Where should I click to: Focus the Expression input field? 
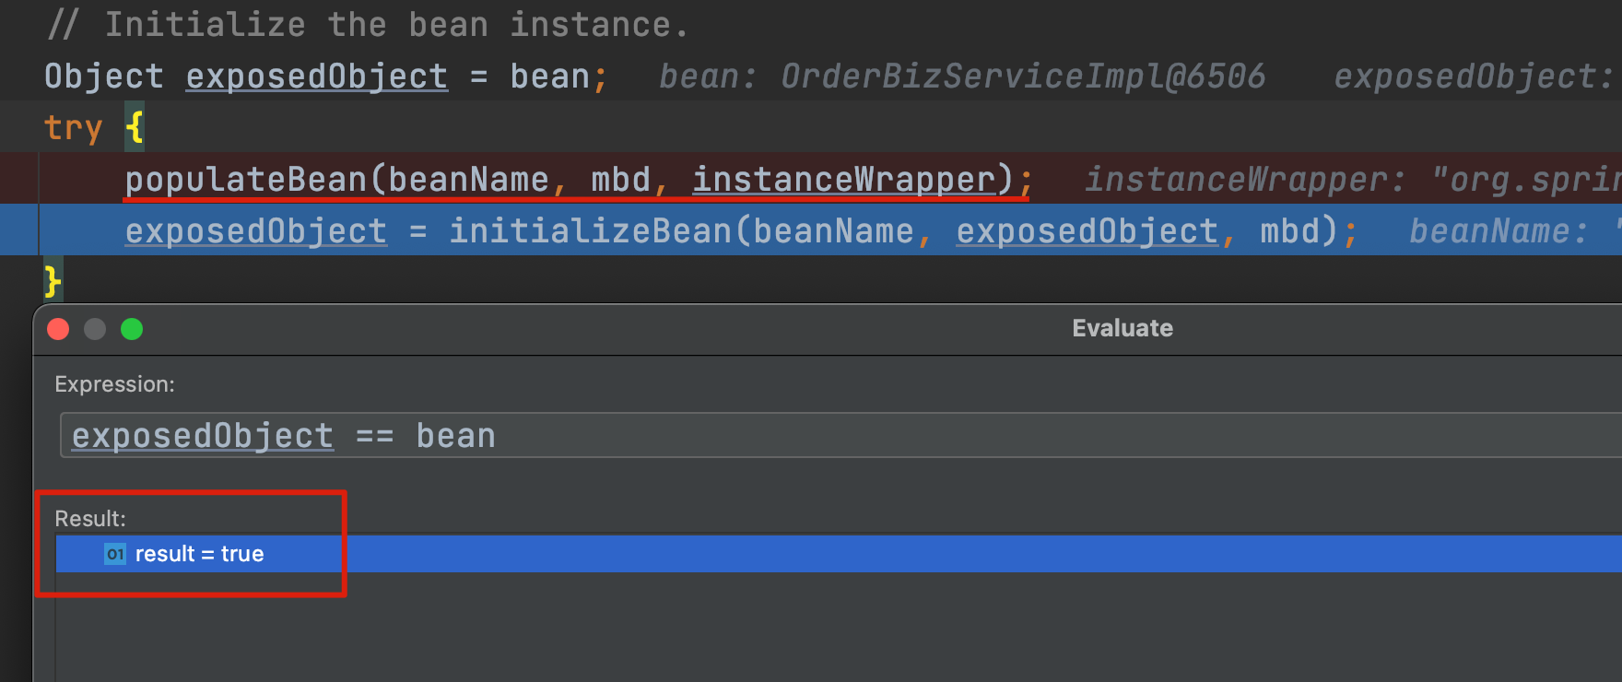coord(840,435)
